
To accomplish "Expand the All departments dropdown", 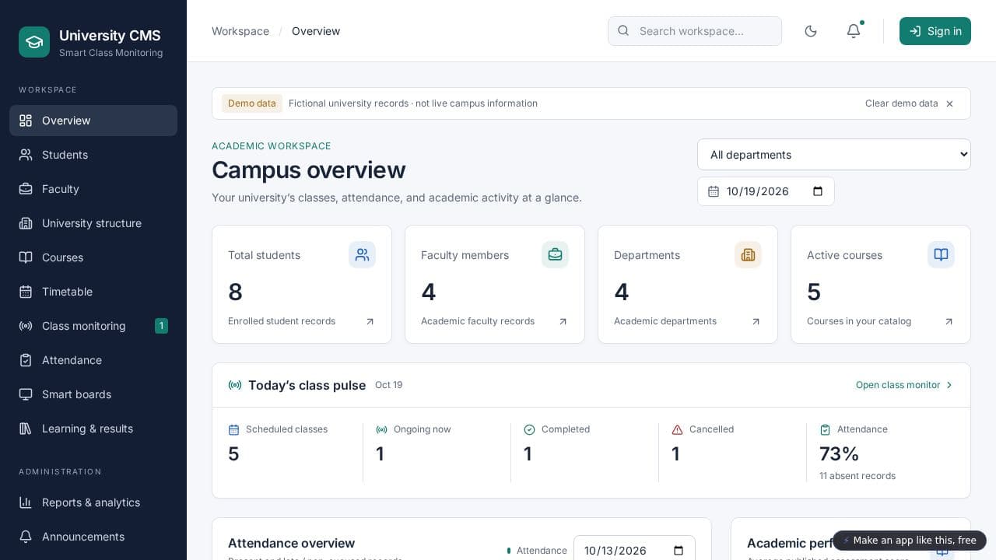I will pos(834,155).
